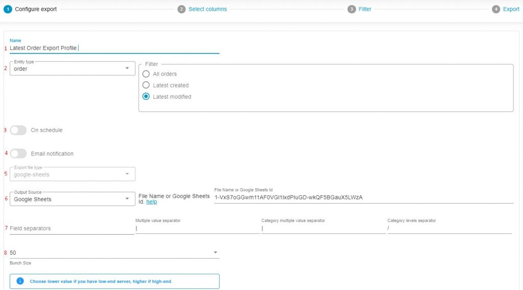The image size is (523, 290).
Task: Click the step 3 number circle icon
Action: tap(351, 9)
